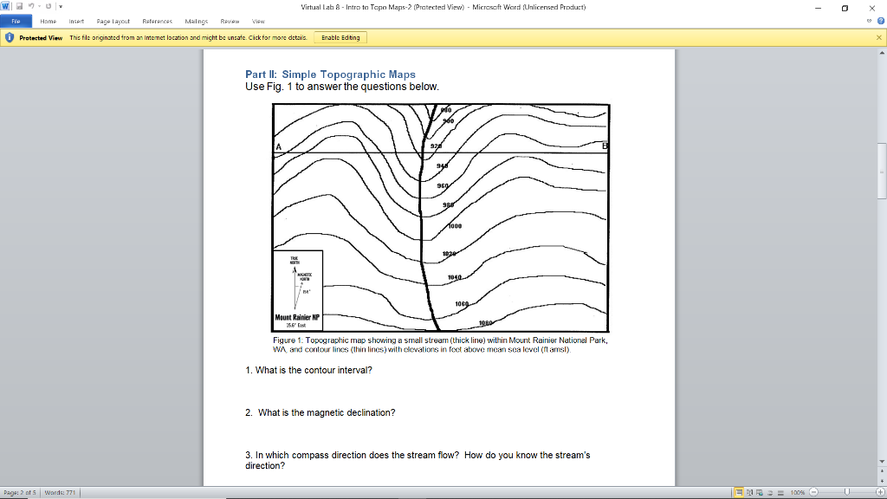The width and height of the screenshot is (887, 499).
Task: Click the Undo icon
Action: click(x=31, y=6)
